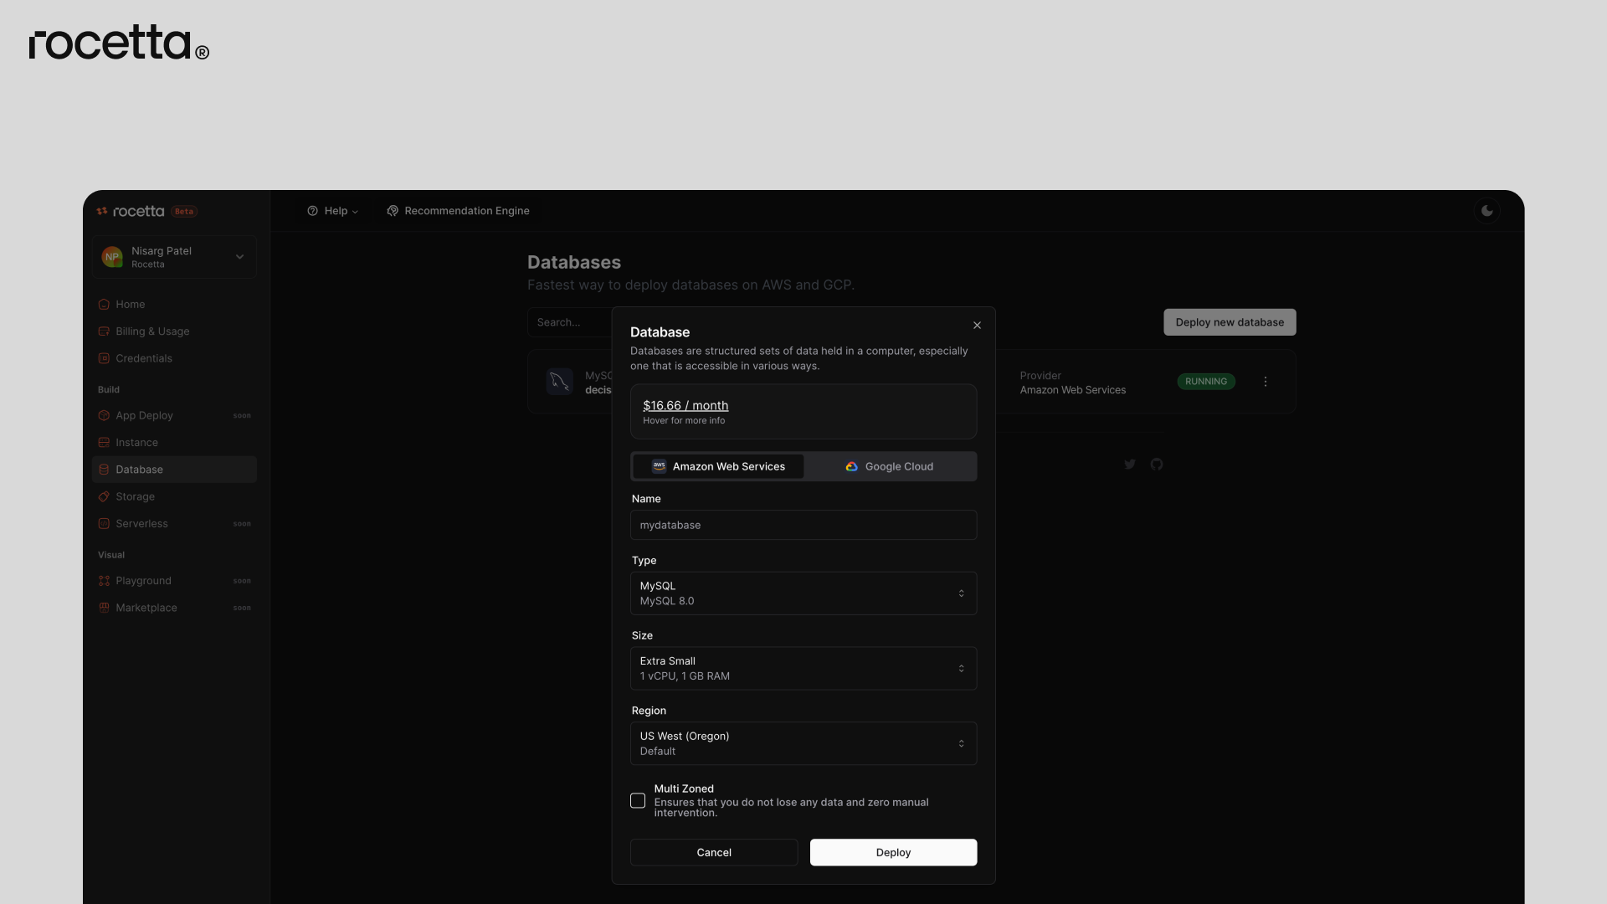Open the Size dropdown showing Extra Small
Image resolution: width=1607 pixels, height=904 pixels.
tap(803, 669)
